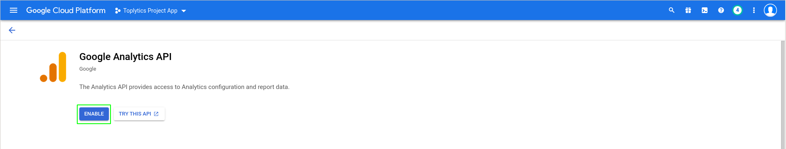Click the vertical scrollbar on the right
The image size is (786, 149).
[x=783, y=95]
